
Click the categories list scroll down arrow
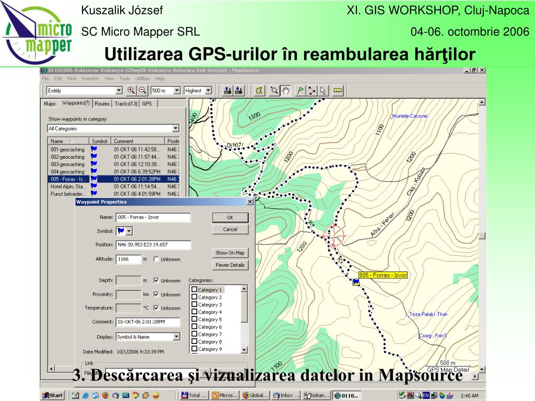[244, 350]
